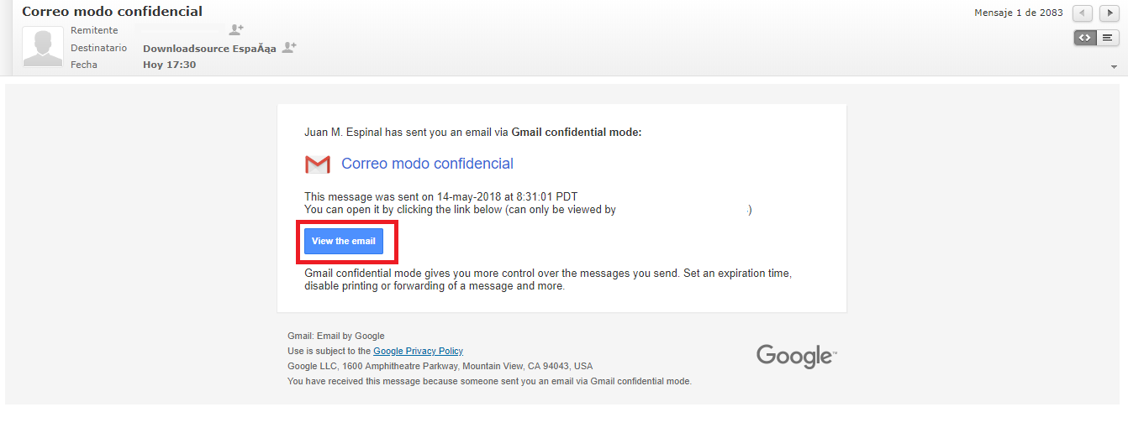Screen dimensions: 1128x433
Task: Click the Mensaje 1 de 2083 counter
Action: (x=1019, y=13)
